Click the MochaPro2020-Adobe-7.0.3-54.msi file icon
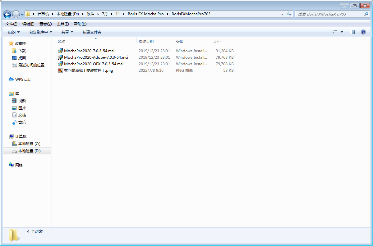 [60, 57]
